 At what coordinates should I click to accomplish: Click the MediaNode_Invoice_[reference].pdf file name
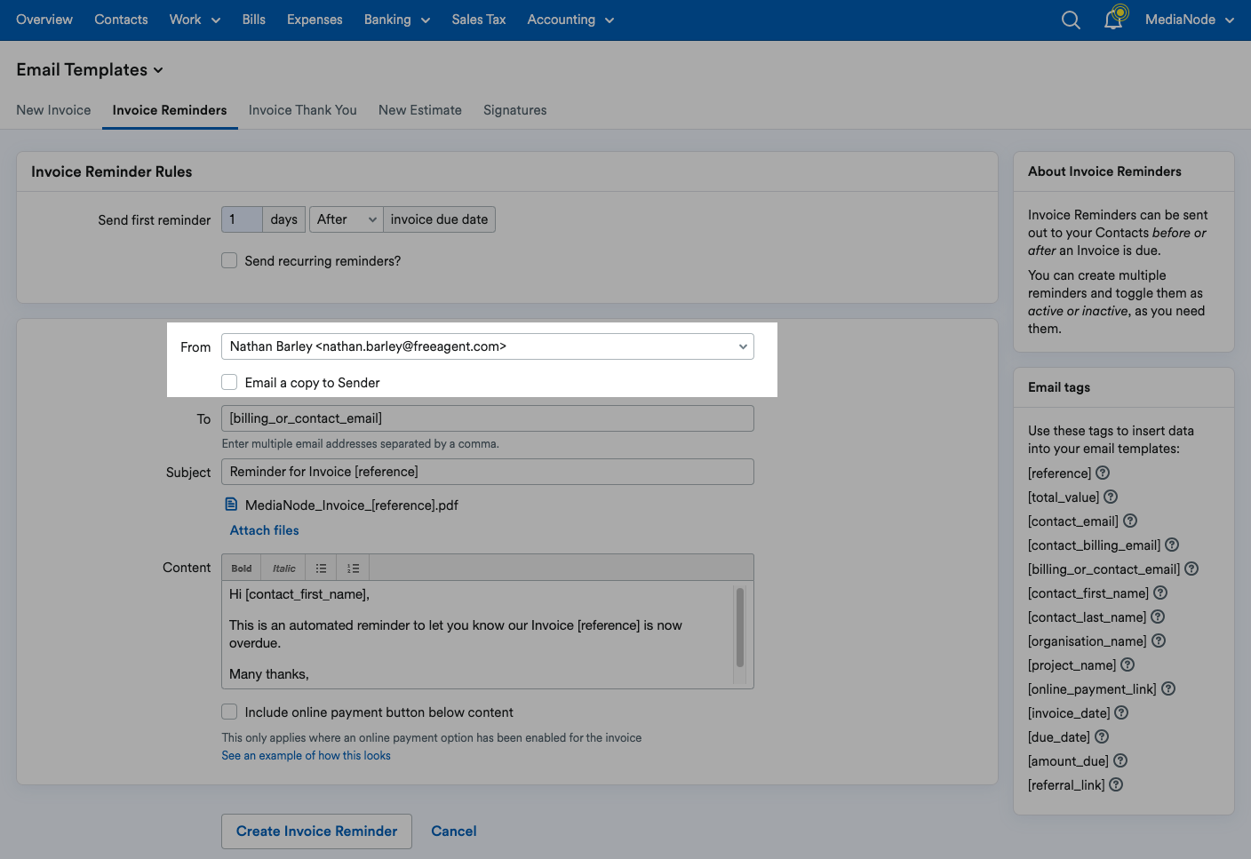[x=352, y=505]
